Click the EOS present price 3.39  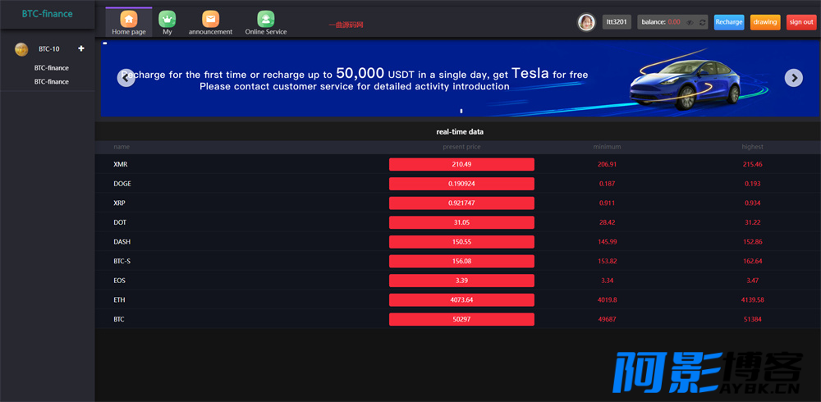pyautogui.click(x=461, y=281)
